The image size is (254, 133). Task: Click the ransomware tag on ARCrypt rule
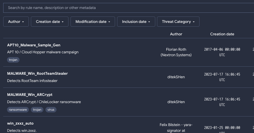(x=18, y=110)
